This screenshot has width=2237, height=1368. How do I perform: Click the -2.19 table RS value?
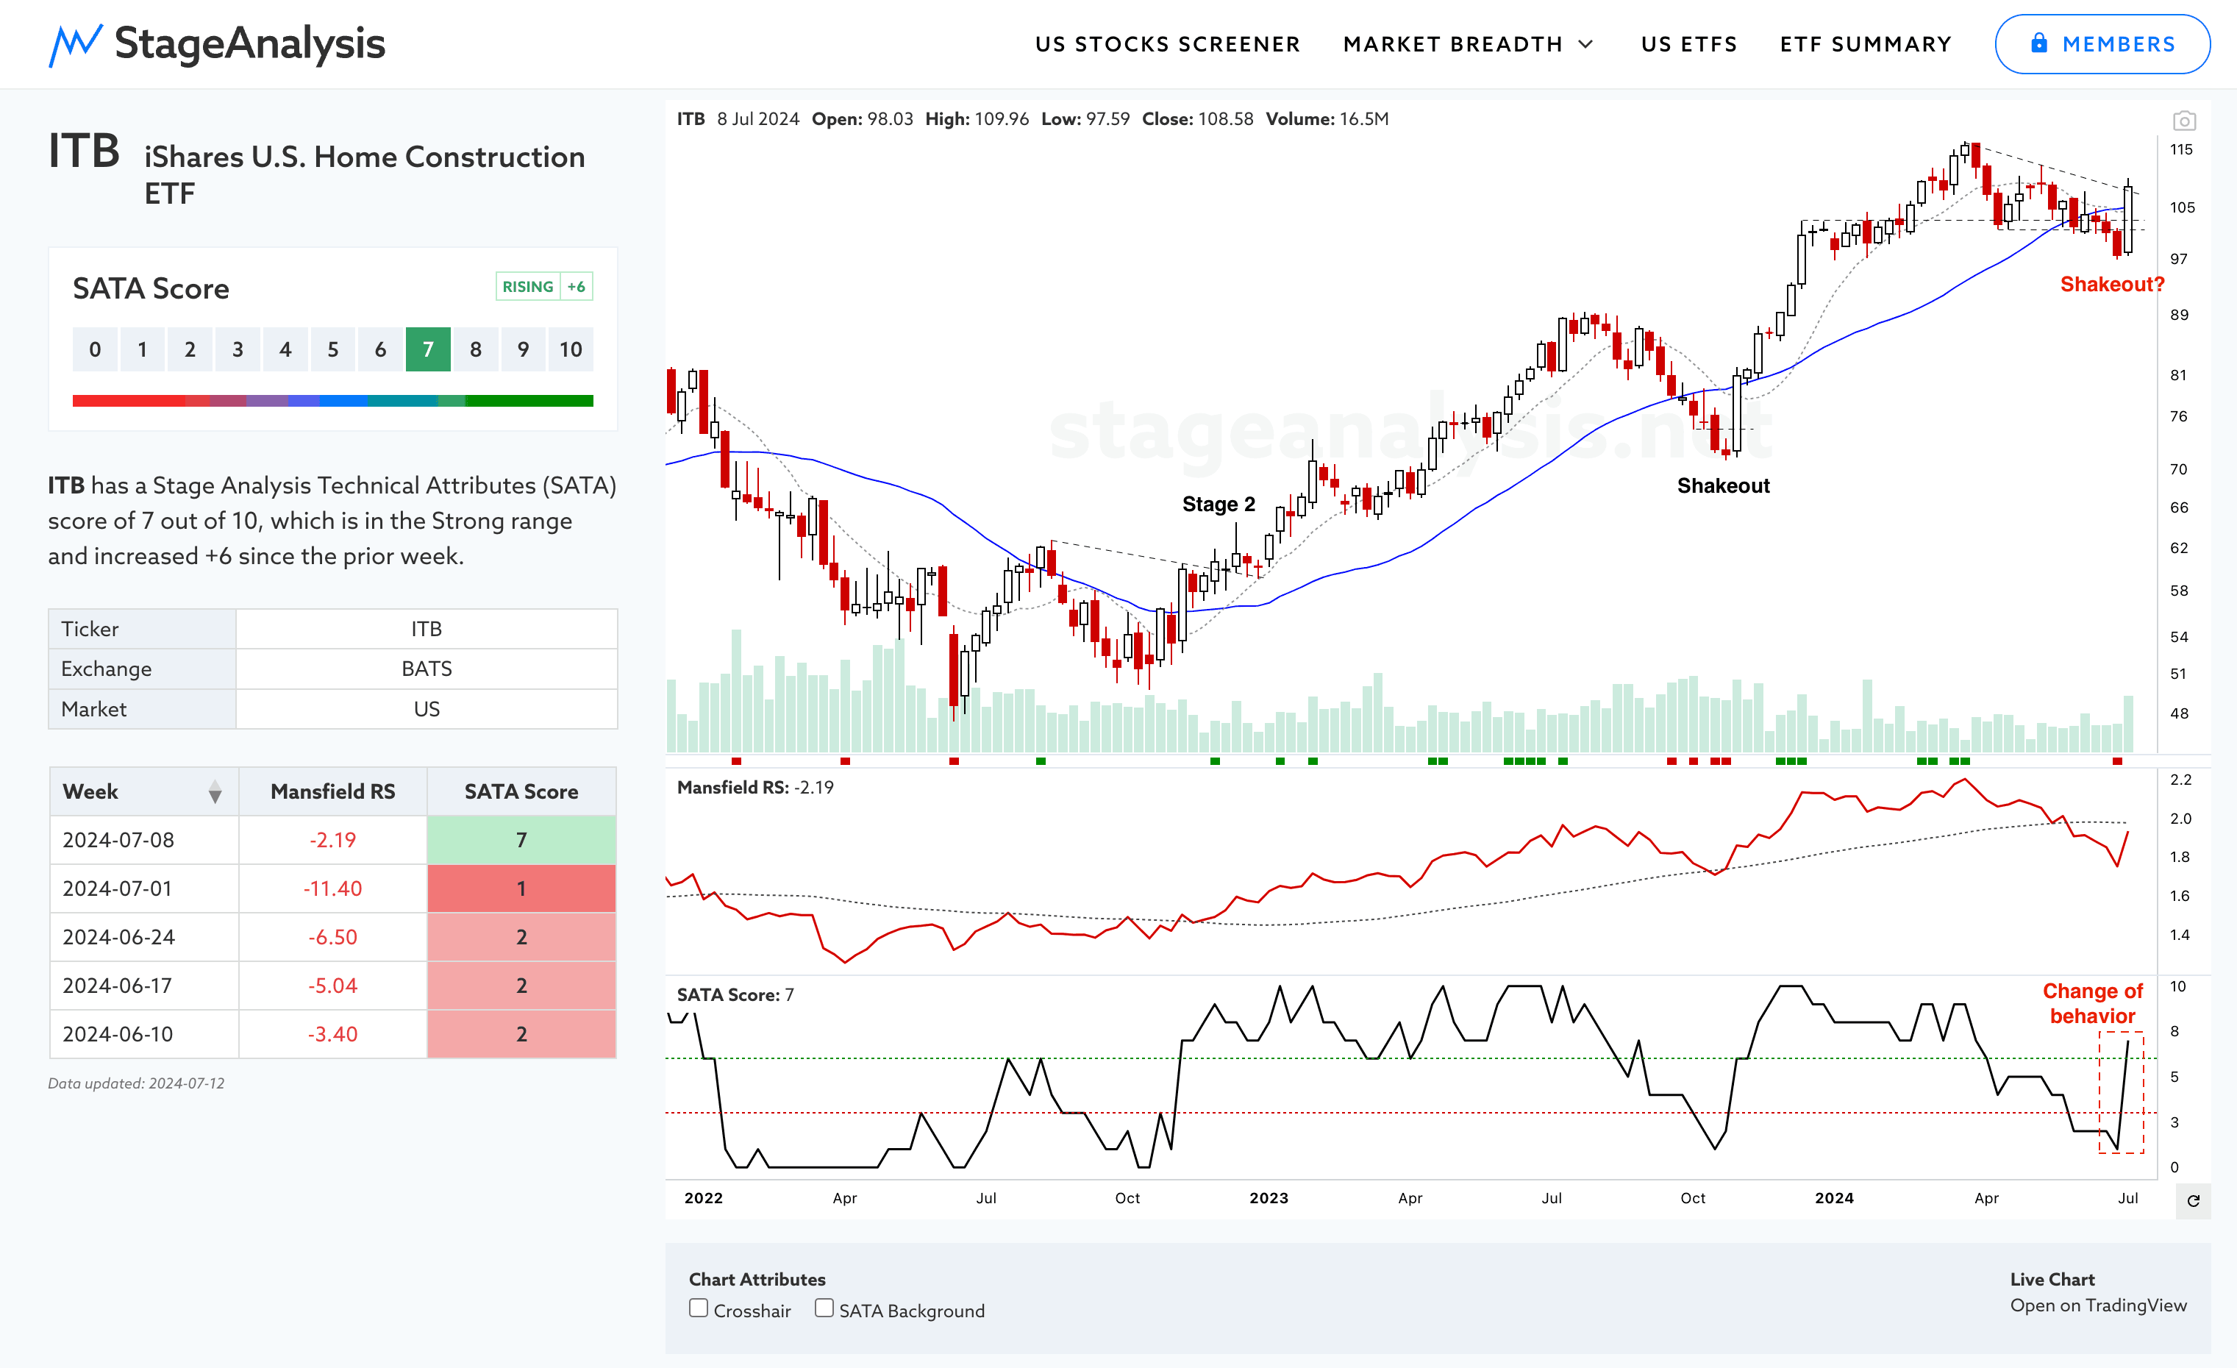332,840
